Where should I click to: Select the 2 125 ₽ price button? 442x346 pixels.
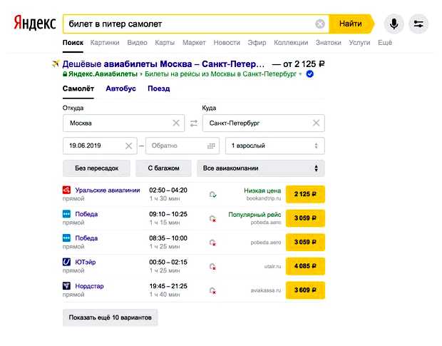point(305,194)
